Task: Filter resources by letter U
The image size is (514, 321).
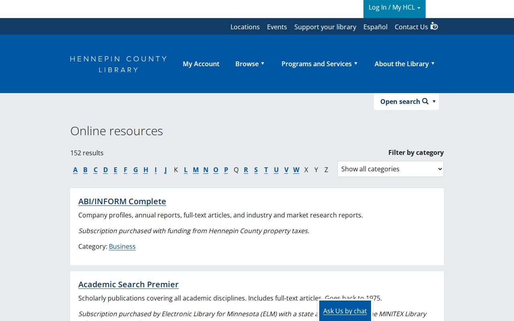Action: coord(276,170)
